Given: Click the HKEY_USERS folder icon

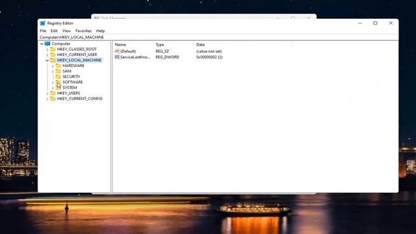Looking at the screenshot, I should click(53, 93).
